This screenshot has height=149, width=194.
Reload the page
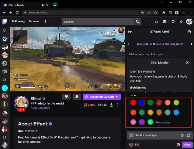point(17,12)
